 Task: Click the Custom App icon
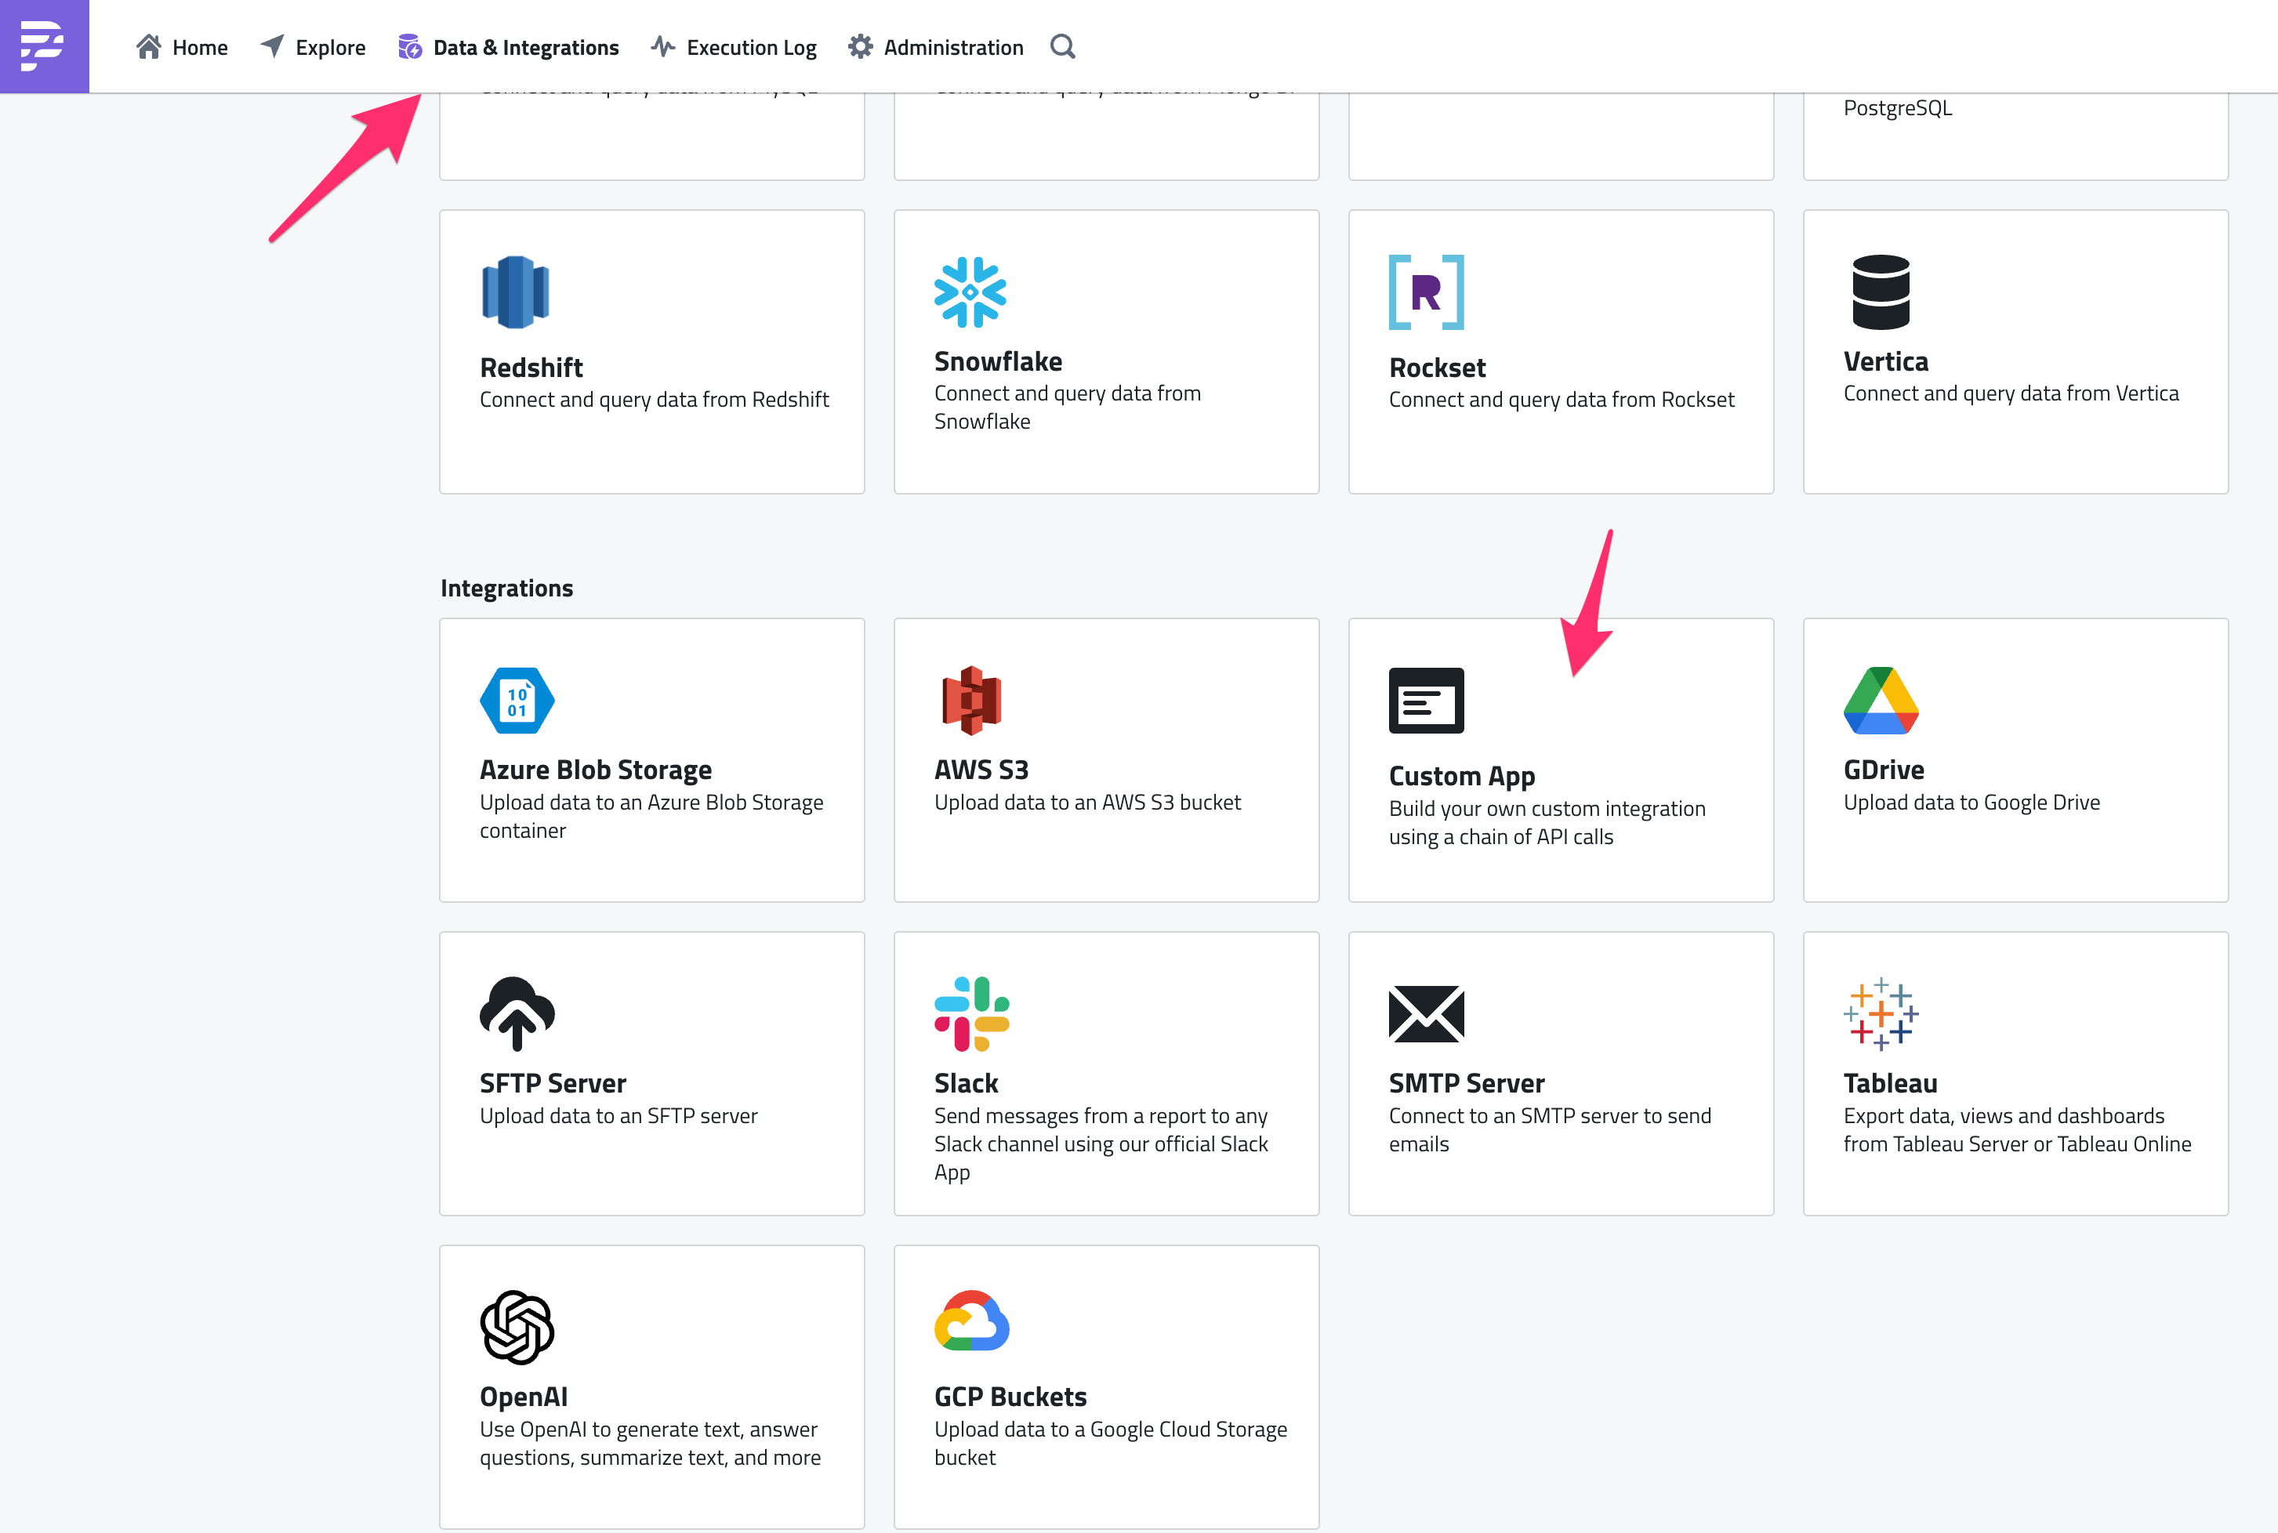tap(1425, 700)
